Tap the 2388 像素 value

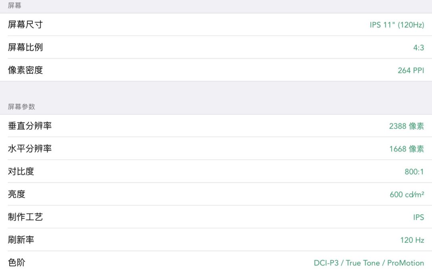(x=406, y=126)
